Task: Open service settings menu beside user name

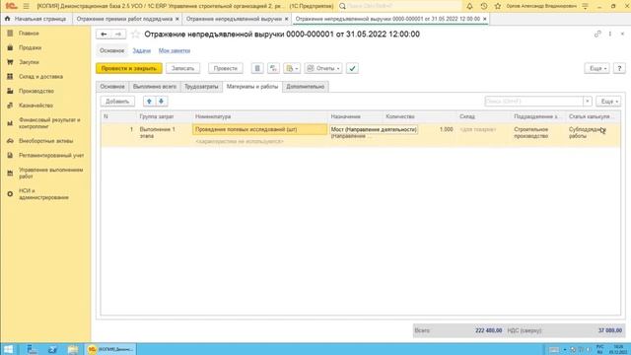Action: (x=585, y=6)
